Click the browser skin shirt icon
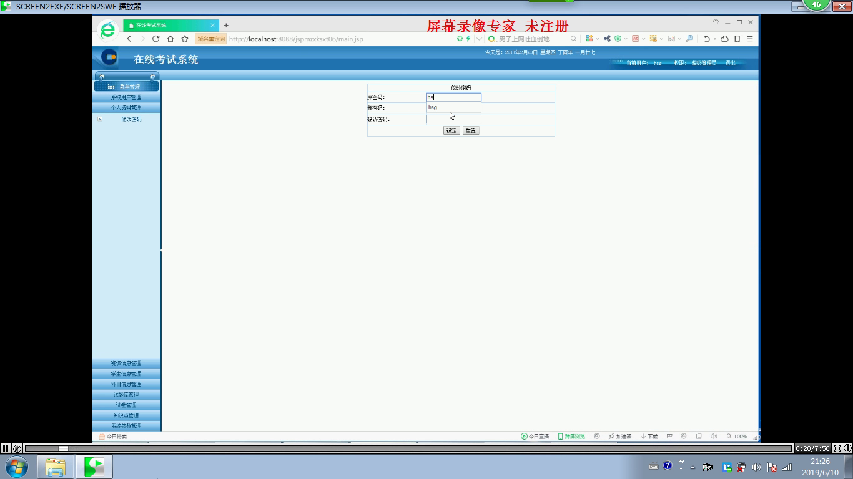This screenshot has height=479, width=853. pyautogui.click(x=716, y=22)
